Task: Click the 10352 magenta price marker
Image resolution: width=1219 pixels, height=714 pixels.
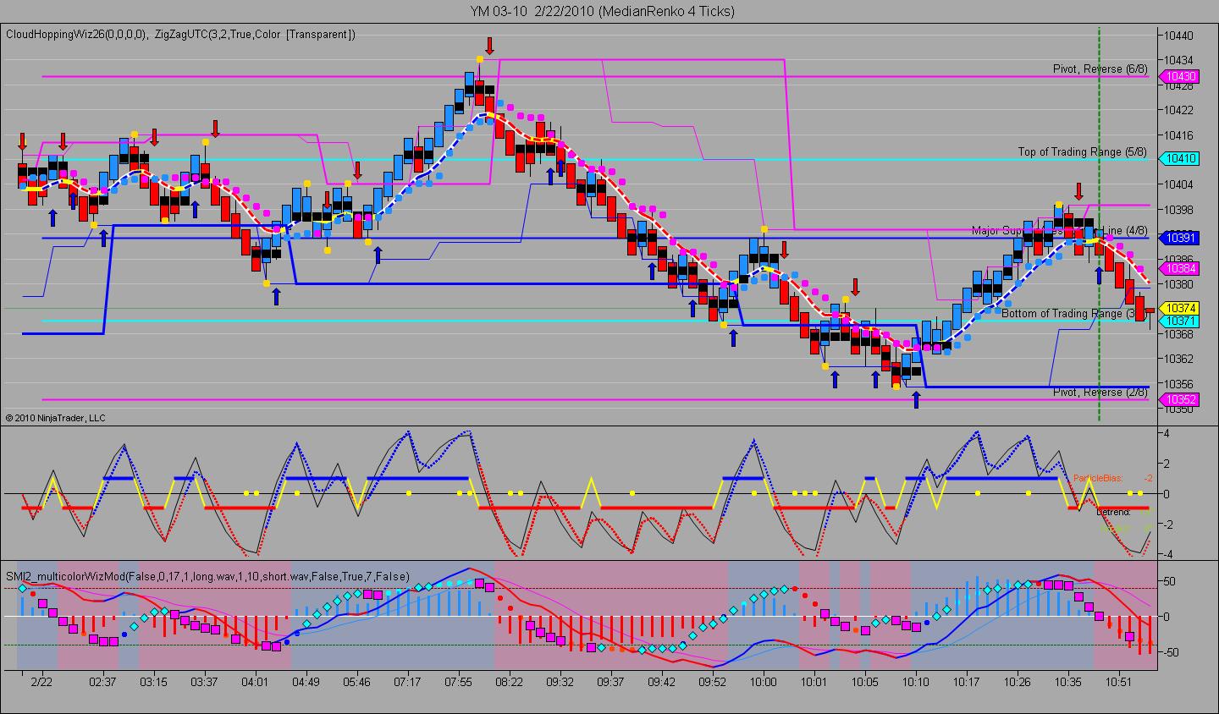Action: click(x=1179, y=399)
